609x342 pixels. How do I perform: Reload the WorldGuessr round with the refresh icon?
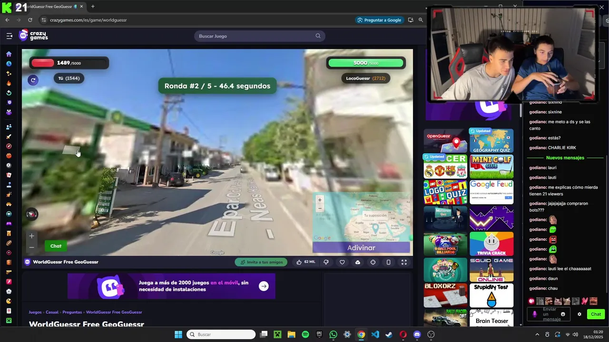click(33, 80)
